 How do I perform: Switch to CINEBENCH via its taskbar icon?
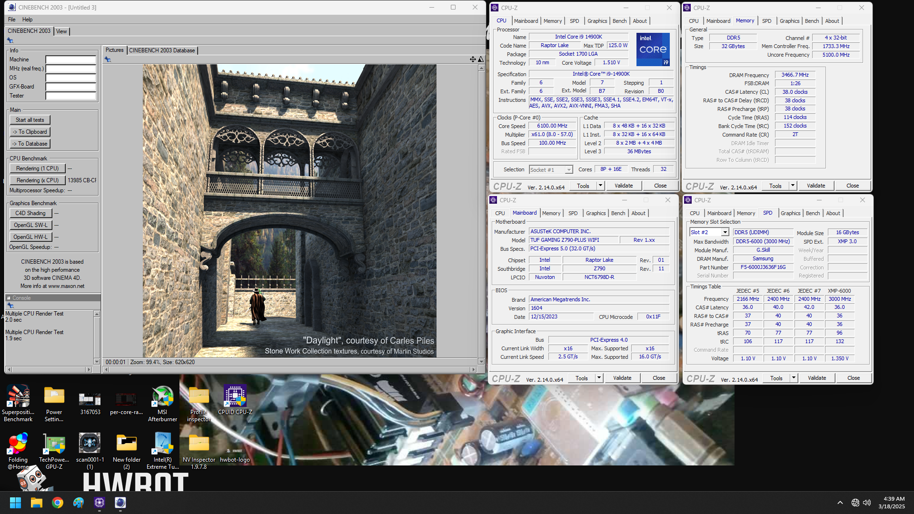coord(120,503)
